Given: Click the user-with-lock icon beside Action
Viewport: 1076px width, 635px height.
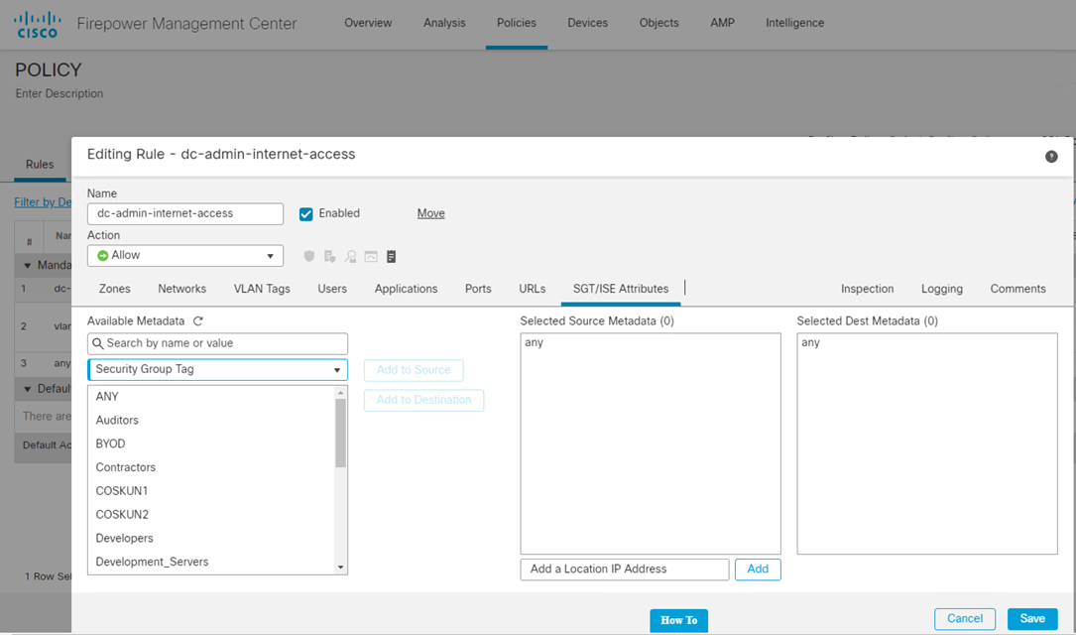Looking at the screenshot, I should [351, 256].
